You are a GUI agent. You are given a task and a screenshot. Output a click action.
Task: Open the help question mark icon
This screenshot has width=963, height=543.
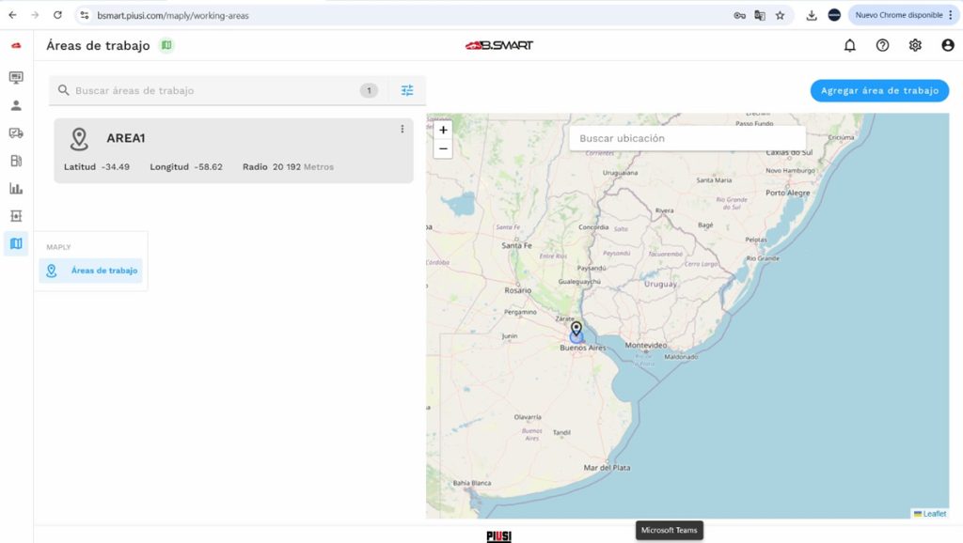point(882,45)
